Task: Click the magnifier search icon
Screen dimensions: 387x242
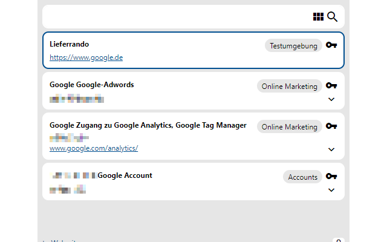Action: click(x=332, y=17)
